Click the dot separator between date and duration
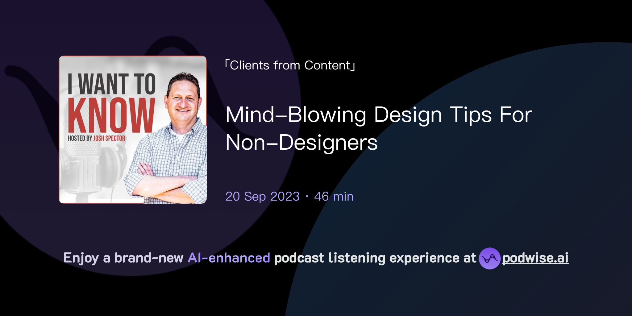Image resolution: width=632 pixels, height=316 pixels. (306, 197)
